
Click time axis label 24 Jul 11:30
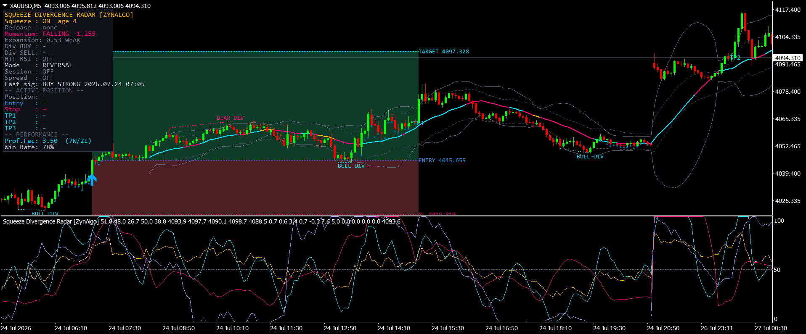tap(286, 328)
